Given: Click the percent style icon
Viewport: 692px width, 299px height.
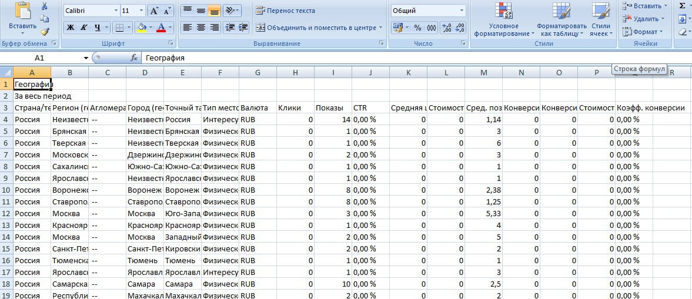Looking at the screenshot, I should [x=417, y=28].
